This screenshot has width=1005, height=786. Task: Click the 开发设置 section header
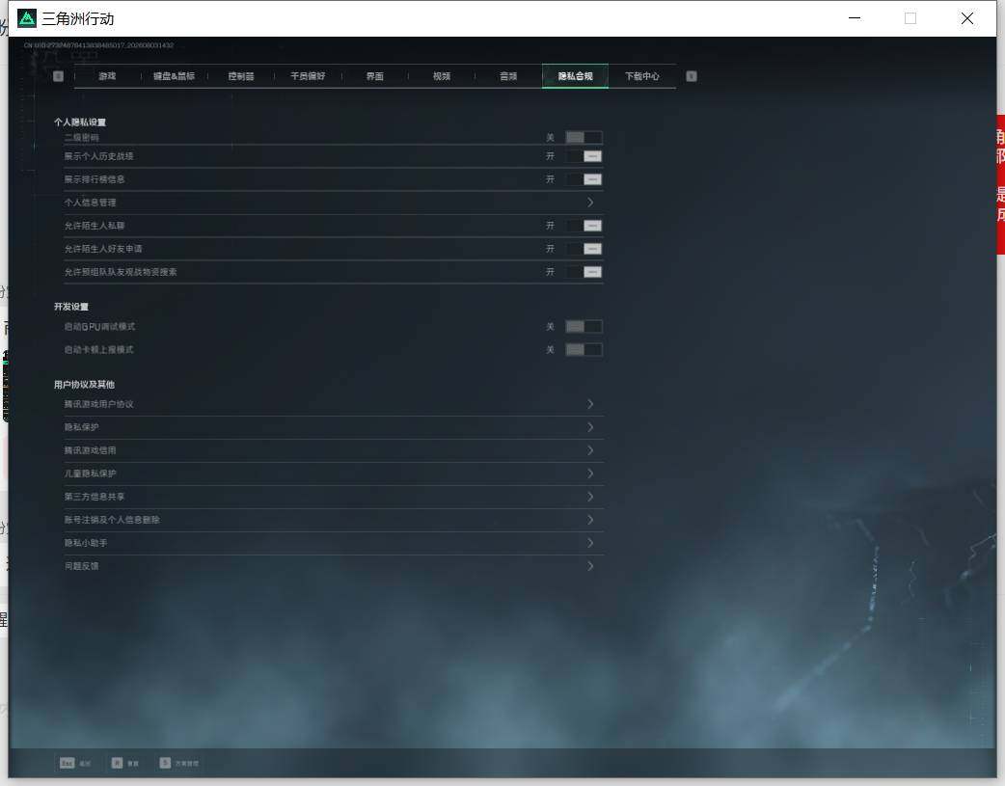71,307
